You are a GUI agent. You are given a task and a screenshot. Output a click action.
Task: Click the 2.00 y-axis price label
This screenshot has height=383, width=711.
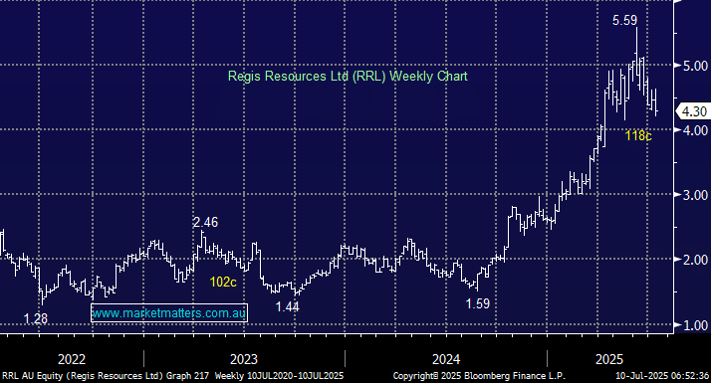click(695, 261)
